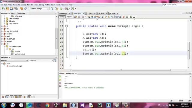Screen dimensions: 192x108
Task: Open PyCharm from the taskbar
Action: pyautogui.click(x=100, y=105)
